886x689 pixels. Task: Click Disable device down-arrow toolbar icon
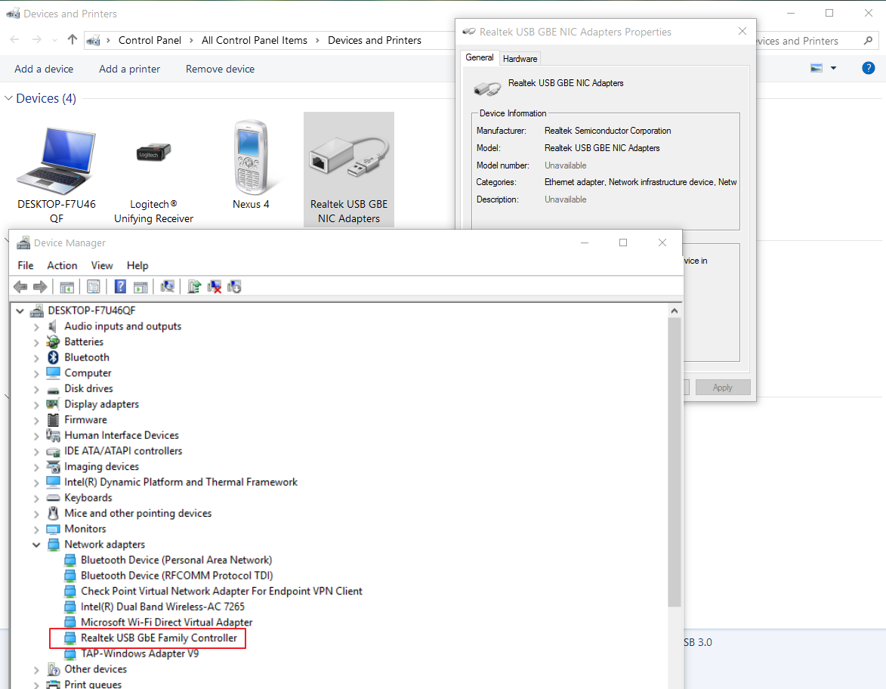click(x=234, y=286)
